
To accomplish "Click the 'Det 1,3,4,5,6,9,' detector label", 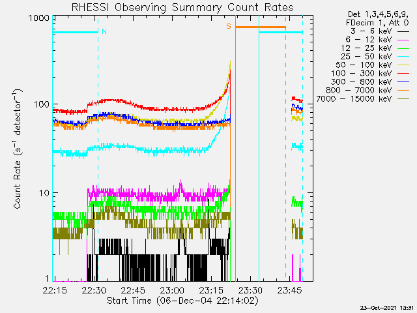I will point(378,14).
